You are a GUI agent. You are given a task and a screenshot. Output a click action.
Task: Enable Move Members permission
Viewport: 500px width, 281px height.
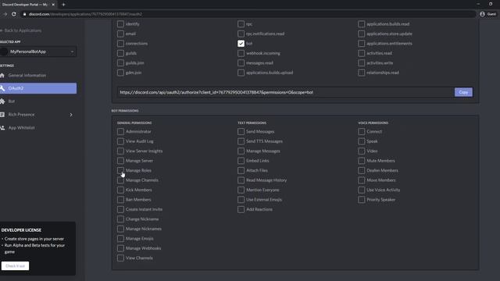click(x=361, y=180)
